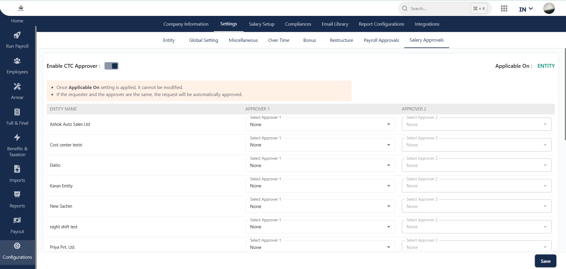Open the Full & Final calculator icon
Image resolution: width=566 pixels, height=269 pixels.
(17, 112)
